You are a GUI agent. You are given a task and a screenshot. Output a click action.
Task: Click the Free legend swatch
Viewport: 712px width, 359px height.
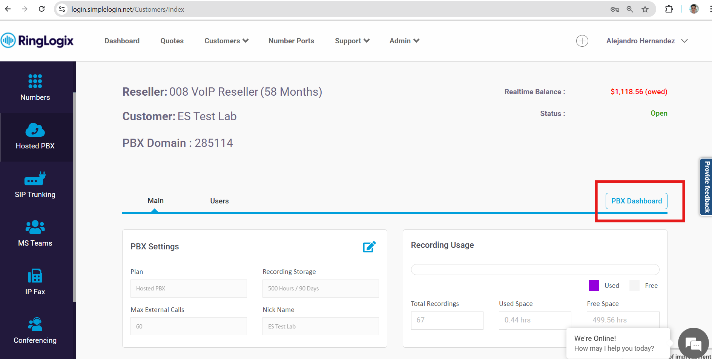(x=634, y=286)
